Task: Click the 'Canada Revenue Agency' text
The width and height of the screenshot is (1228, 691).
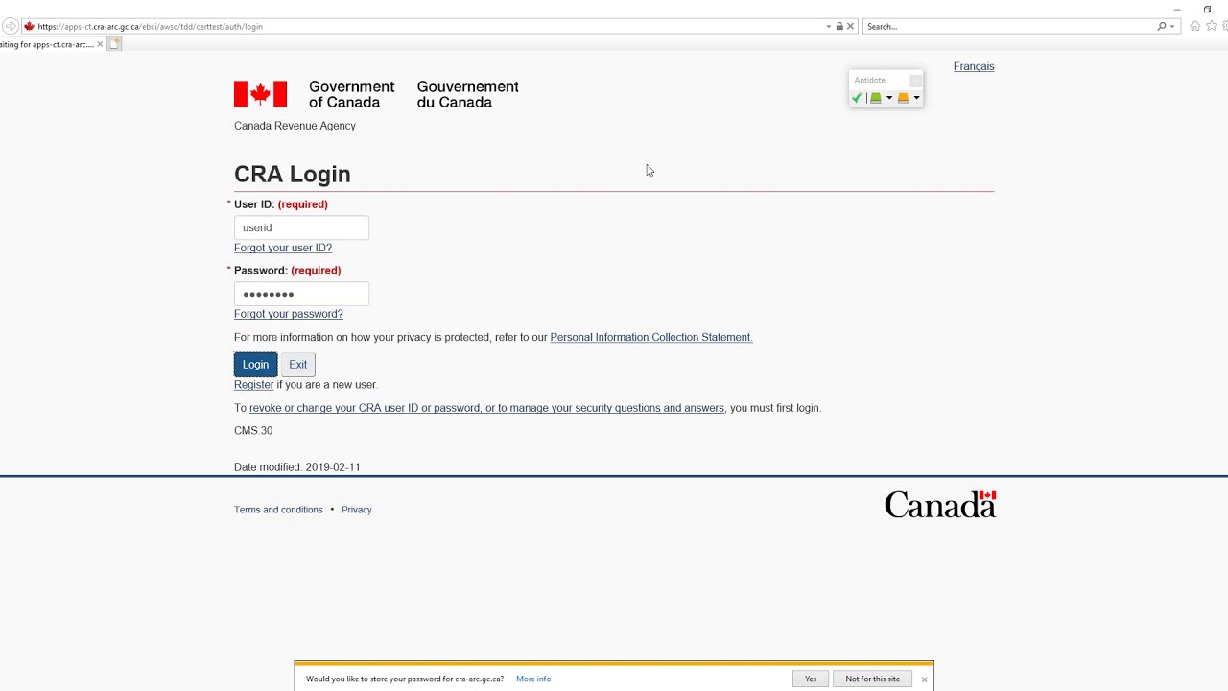Action: coord(295,126)
